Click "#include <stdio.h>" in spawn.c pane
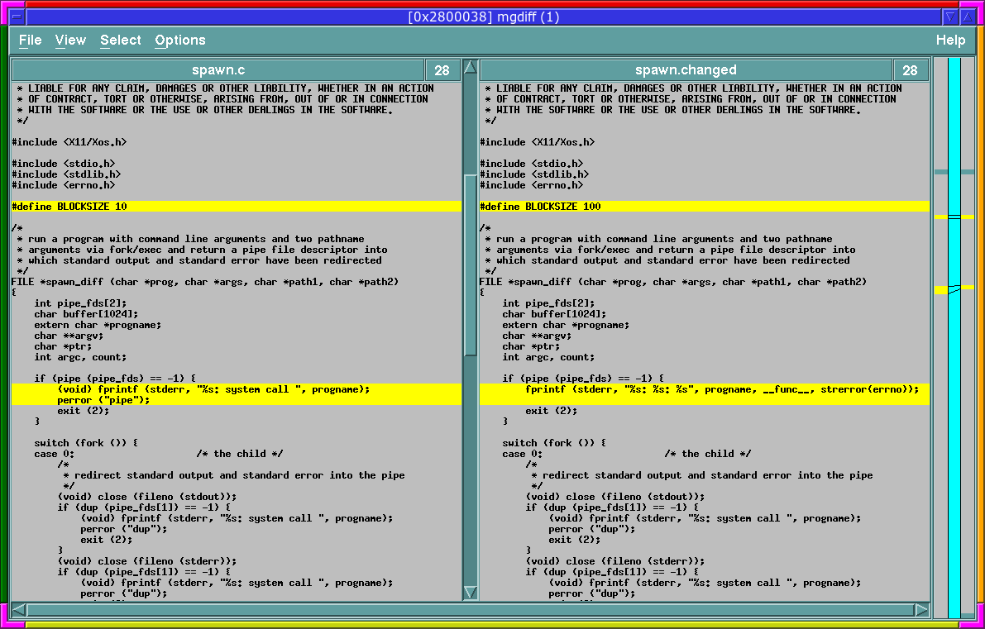Viewport: 985px width, 629px height. pos(64,163)
